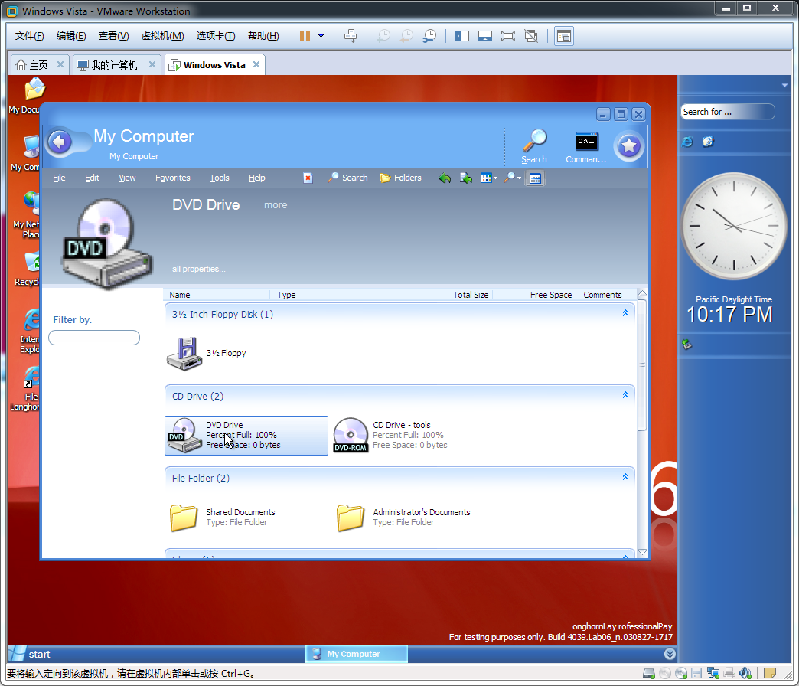Select the Shared Documents folder
The height and width of the screenshot is (686, 799).
click(223, 518)
